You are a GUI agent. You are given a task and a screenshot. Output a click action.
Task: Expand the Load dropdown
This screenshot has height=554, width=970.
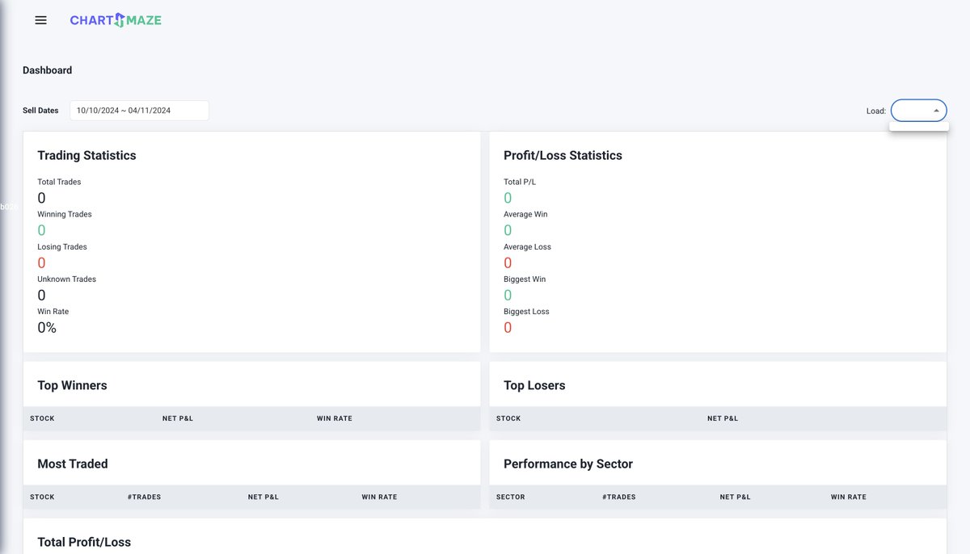point(919,111)
